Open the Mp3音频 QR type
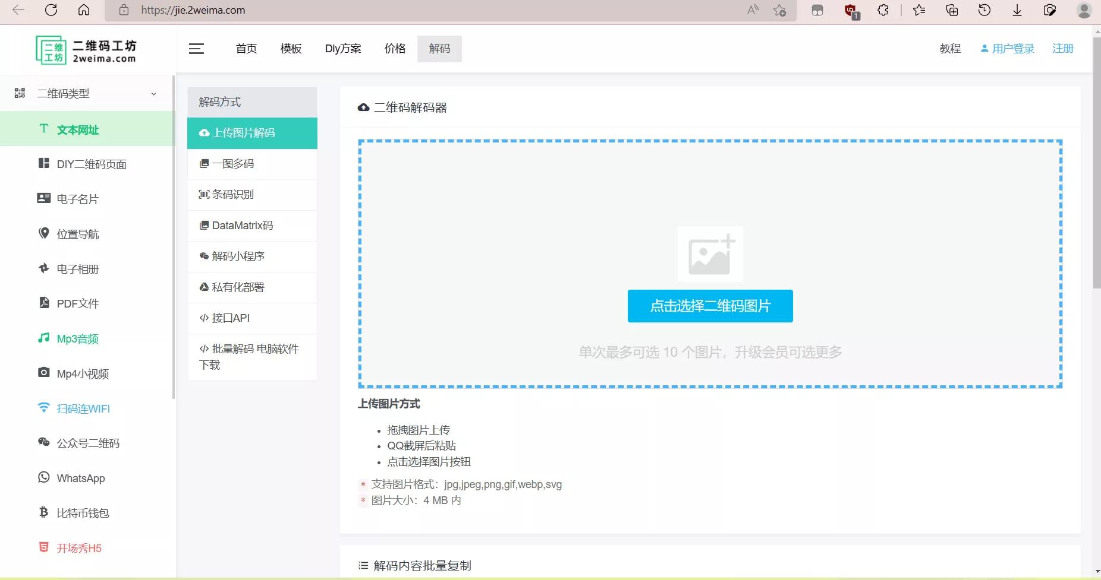 (77, 338)
